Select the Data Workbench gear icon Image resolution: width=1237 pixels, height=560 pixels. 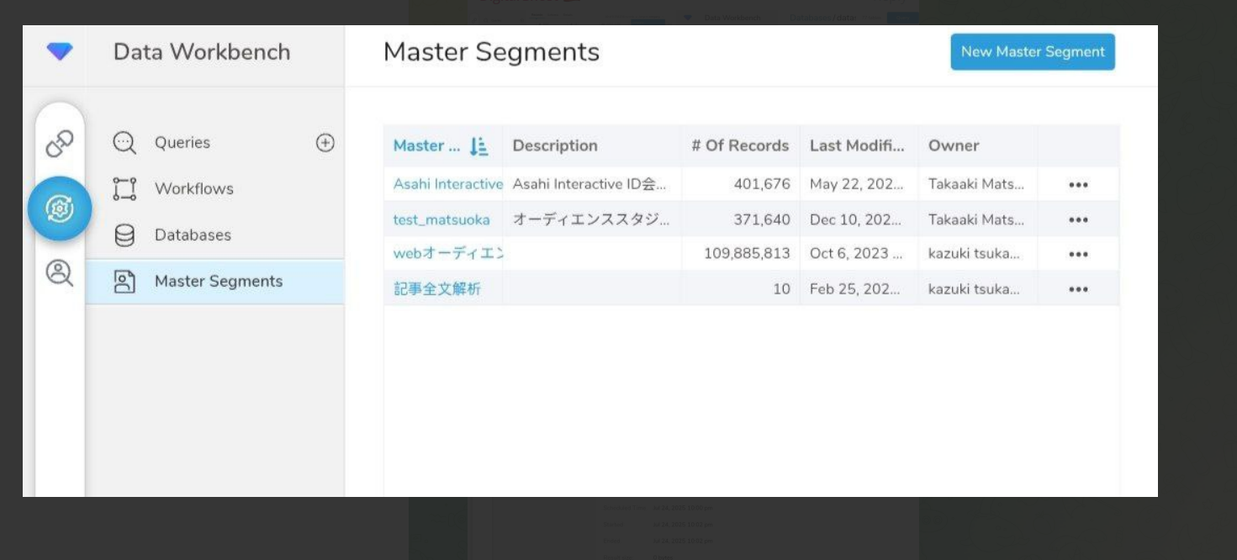pos(60,209)
